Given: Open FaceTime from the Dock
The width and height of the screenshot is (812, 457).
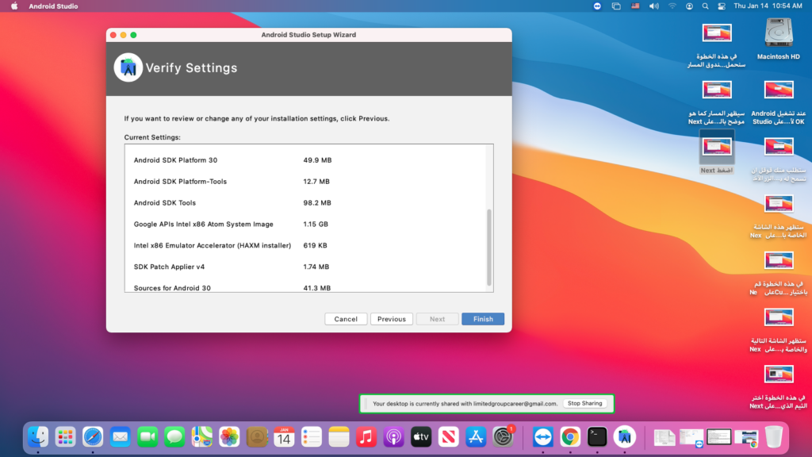Looking at the screenshot, I should pos(147,437).
